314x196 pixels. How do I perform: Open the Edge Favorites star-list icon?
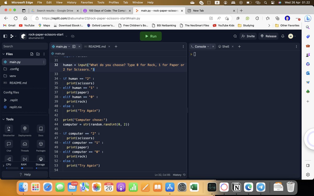268,18
